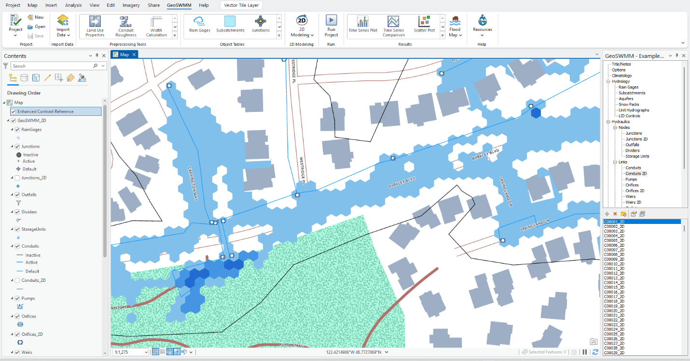
Task: Open the Width Calculation tool
Action: click(156, 25)
